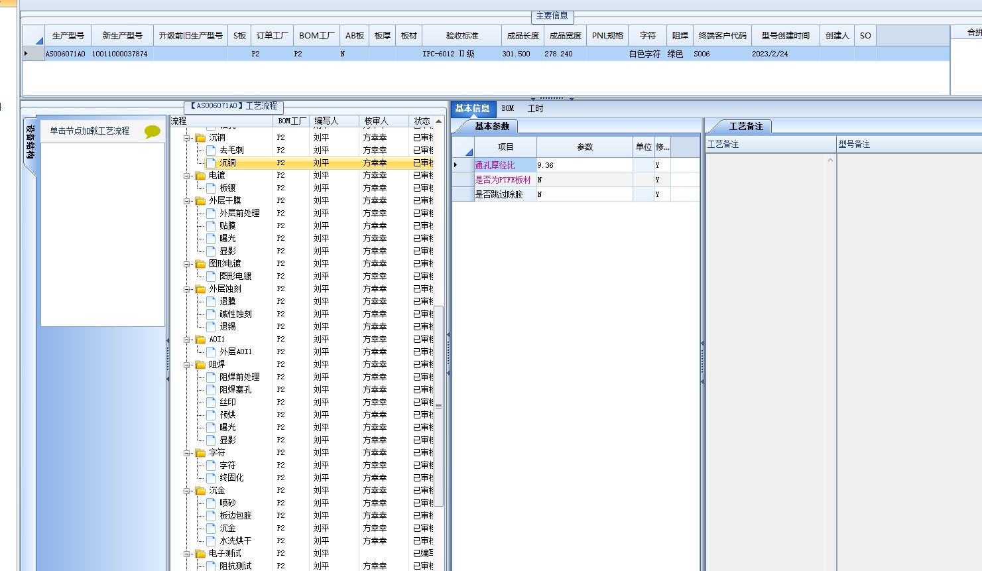
Task: Collapse the 外层蚀刻 folder node
Action: tap(188, 289)
